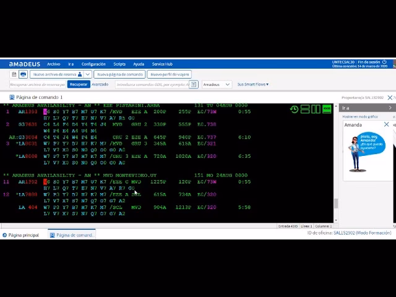Screen dimensions: 396x297
Task: Open the Amadeus GDS selector dropdown
Action: point(217,84)
